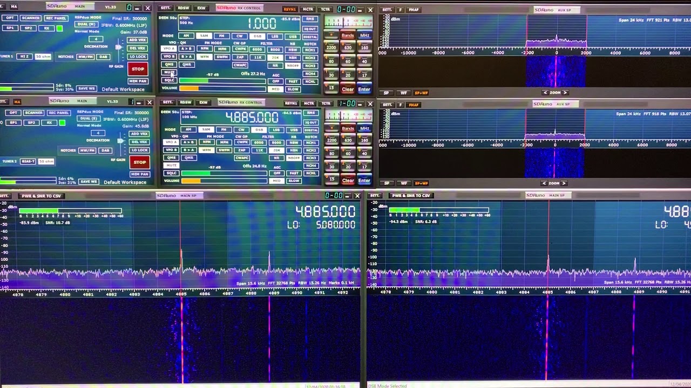Zoom in with right arrow in lower AUX SP
Screen dimensions: 691x388
[x=564, y=183]
